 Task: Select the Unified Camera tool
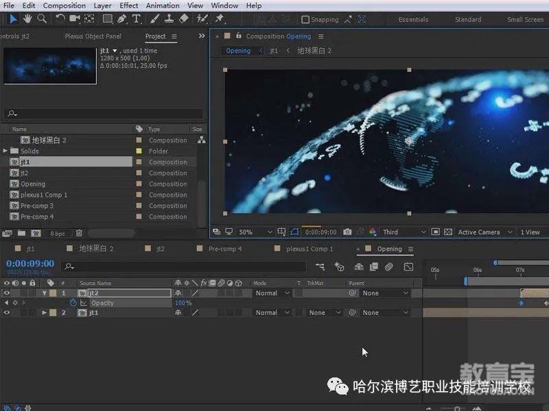coord(75,18)
